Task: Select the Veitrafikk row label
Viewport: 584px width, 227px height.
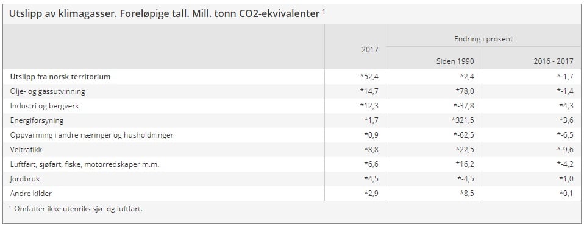Action: (26, 150)
